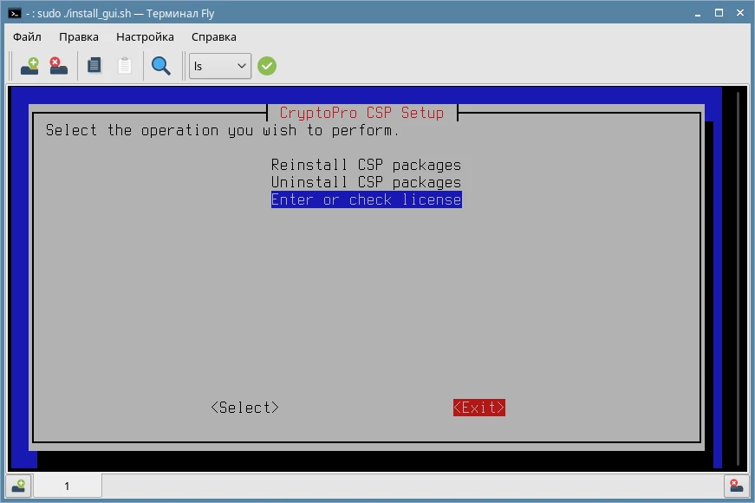The width and height of the screenshot is (755, 503).
Task: Select 'Reinstall CSP packages' option
Action: (366, 165)
